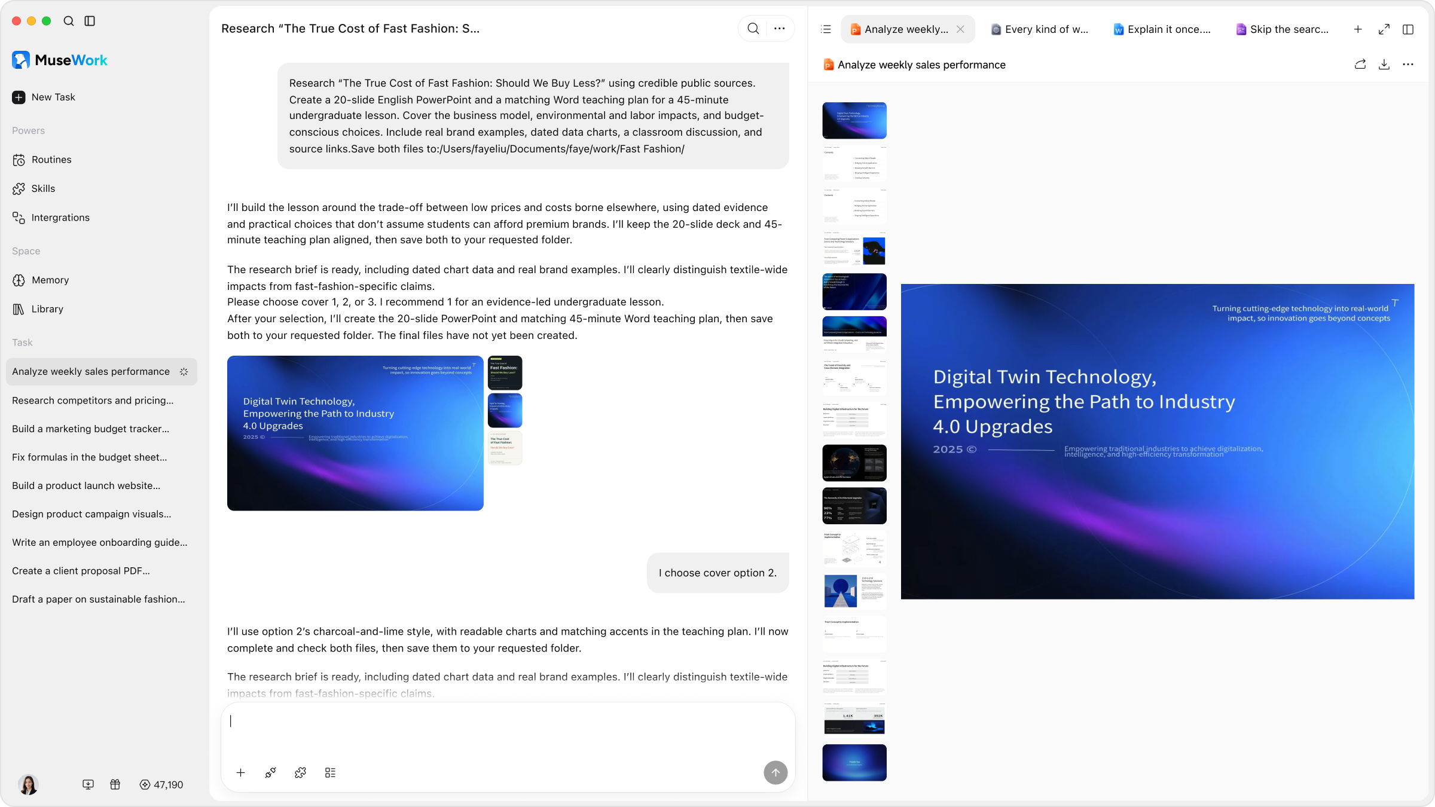
Task: Click the 47,190 credits counter
Action: click(161, 784)
